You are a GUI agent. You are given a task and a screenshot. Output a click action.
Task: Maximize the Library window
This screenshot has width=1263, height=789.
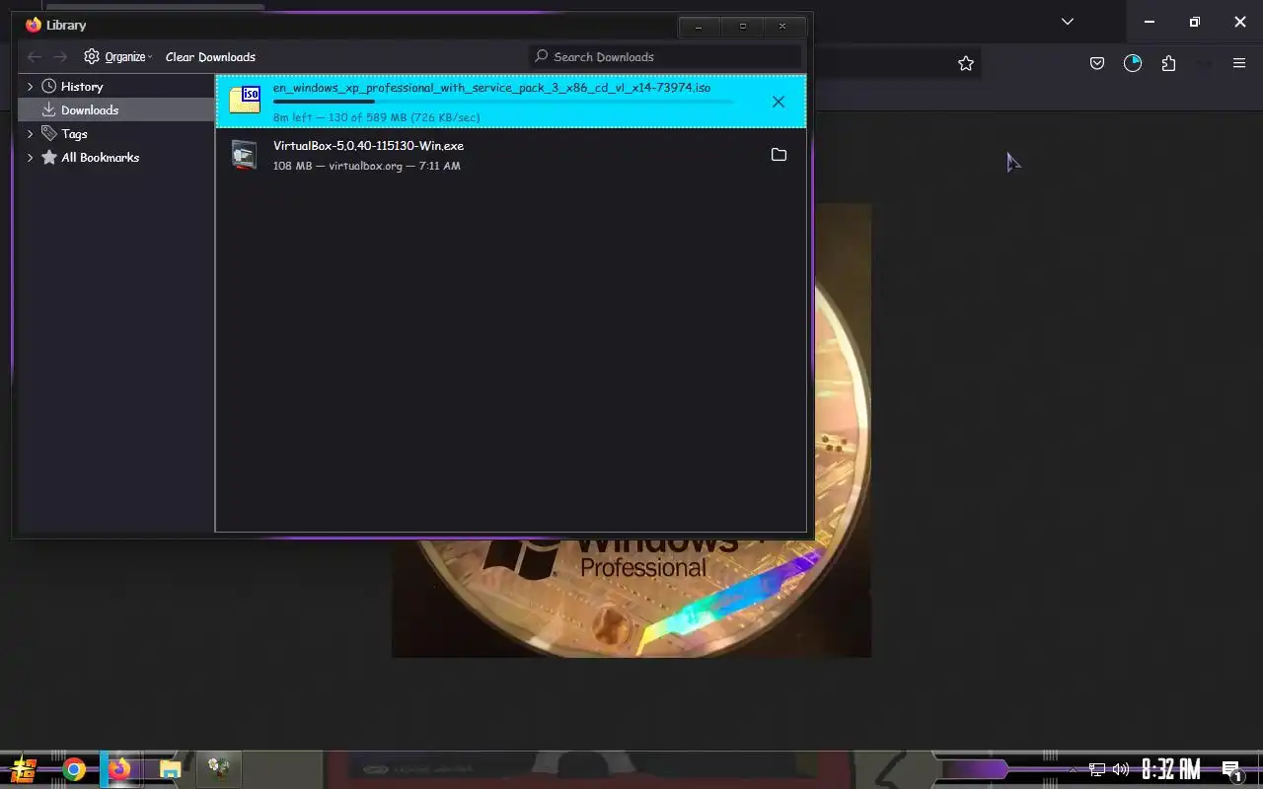pos(743,26)
